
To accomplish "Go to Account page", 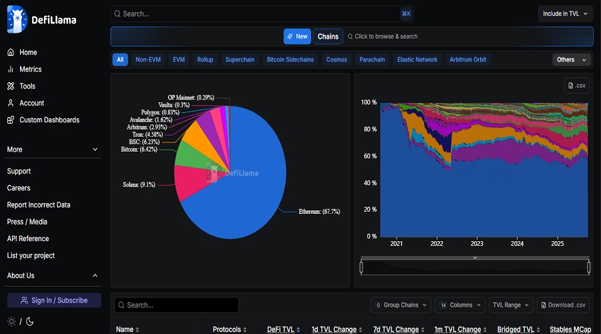I will point(31,103).
